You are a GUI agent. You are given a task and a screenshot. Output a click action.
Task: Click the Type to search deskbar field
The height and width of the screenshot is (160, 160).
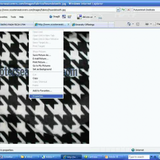tap(139, 157)
